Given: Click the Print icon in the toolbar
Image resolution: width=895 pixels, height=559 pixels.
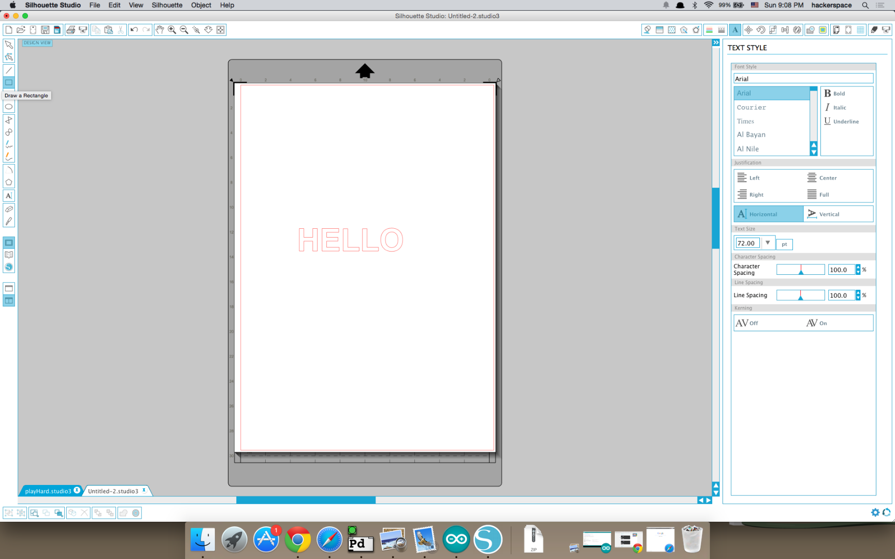Looking at the screenshot, I should point(71,30).
